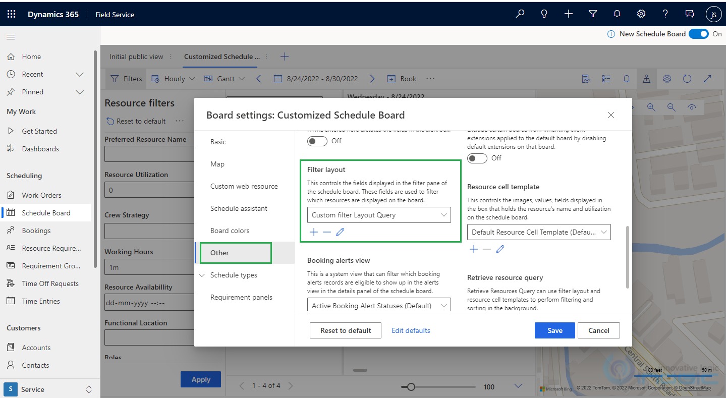Click the Reset to default button in Board settings
Viewport: 726px width, 398px height.
[x=345, y=330]
